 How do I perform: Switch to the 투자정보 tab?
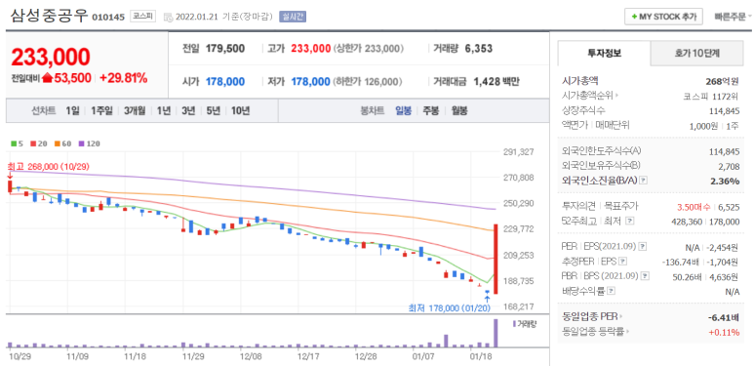[x=604, y=53]
